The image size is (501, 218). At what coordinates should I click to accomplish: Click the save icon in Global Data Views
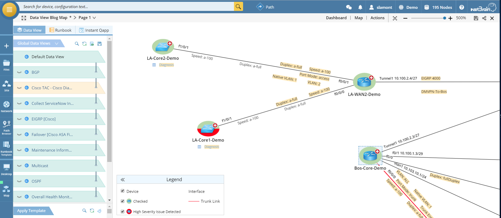(99, 44)
